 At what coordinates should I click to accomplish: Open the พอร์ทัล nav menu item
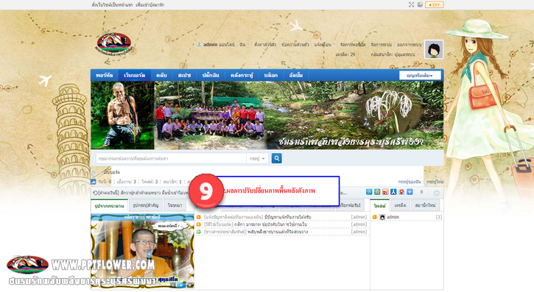pos(104,75)
